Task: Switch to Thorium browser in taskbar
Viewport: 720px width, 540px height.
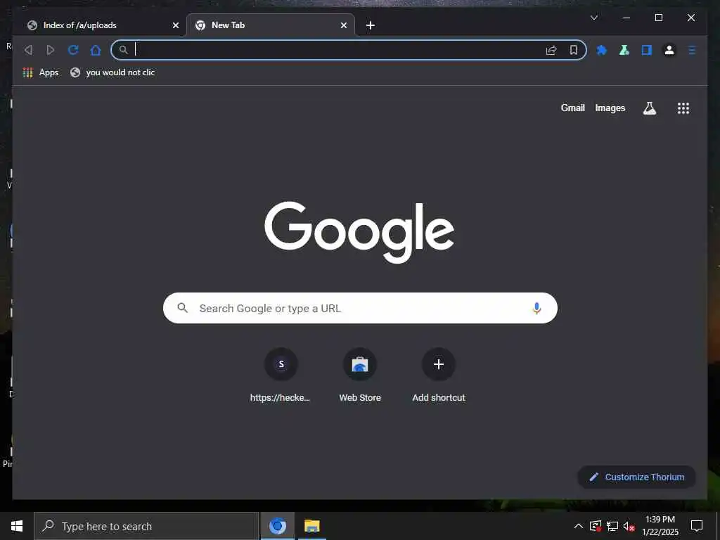Action: pos(277,526)
